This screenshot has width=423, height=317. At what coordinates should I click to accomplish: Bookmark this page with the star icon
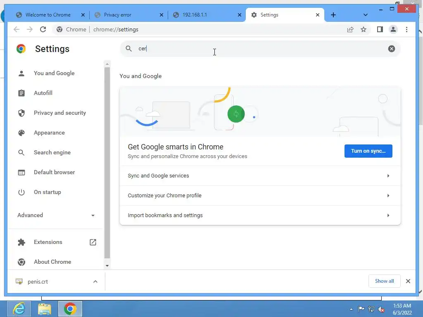364,29
